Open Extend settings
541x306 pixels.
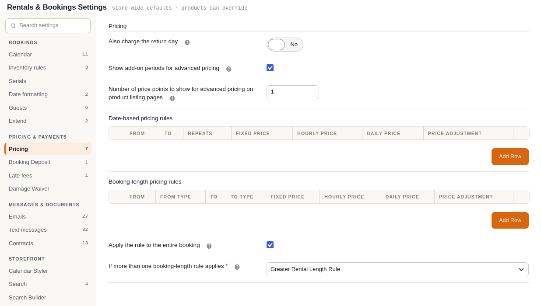[x=48, y=121]
